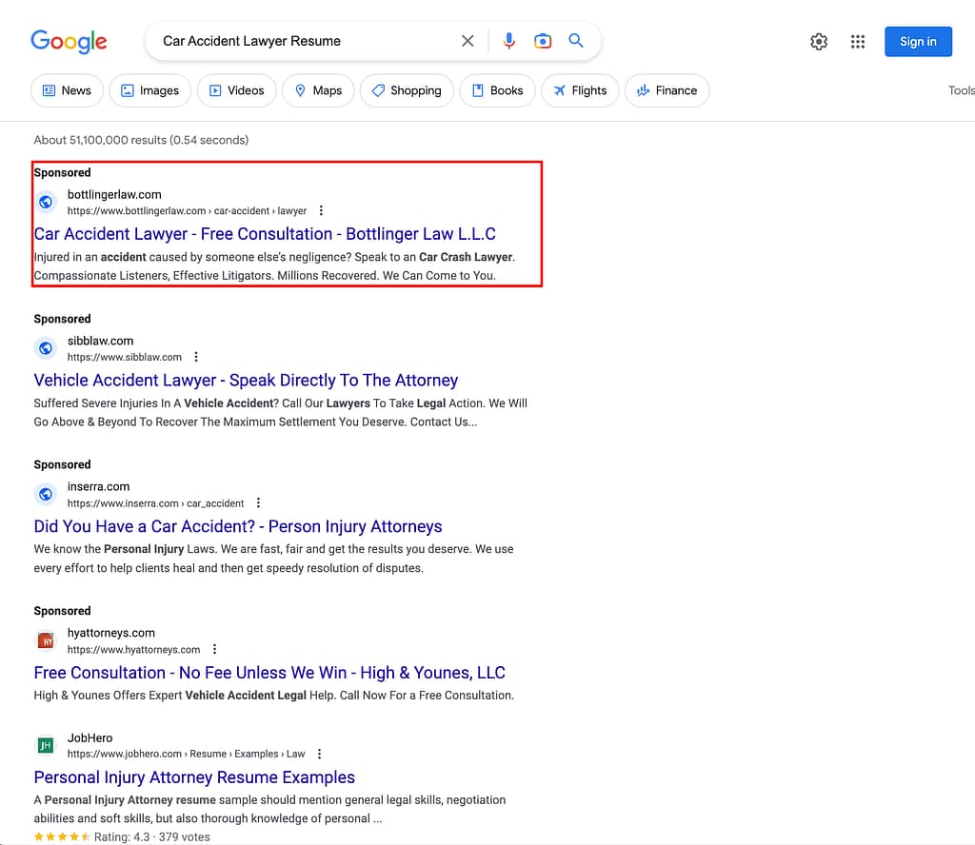This screenshot has height=845, width=975.
Task: Switch to the Maps filter
Action: 318,90
